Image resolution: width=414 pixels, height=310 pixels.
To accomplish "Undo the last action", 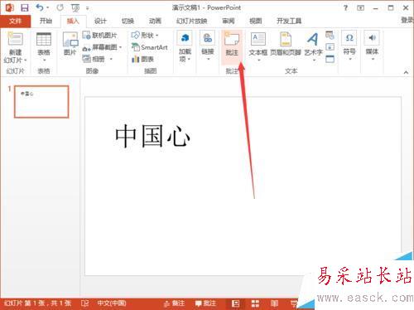I will coord(40,7).
